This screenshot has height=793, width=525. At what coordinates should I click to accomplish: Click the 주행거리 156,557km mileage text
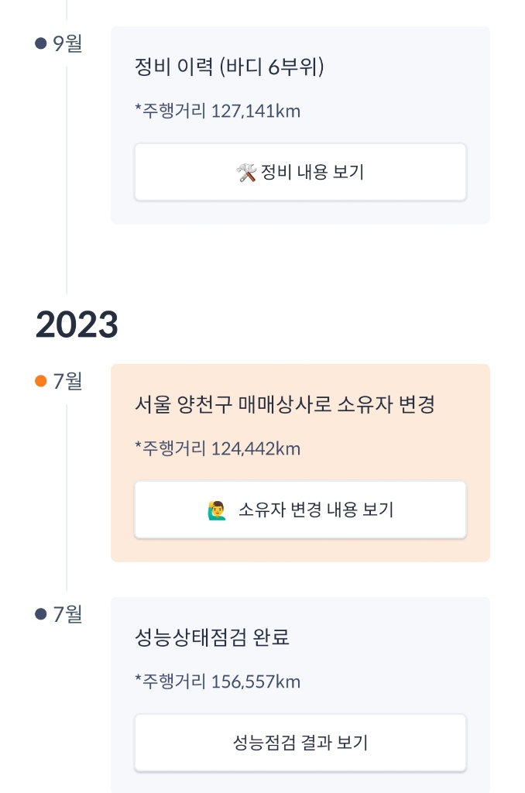tap(218, 681)
